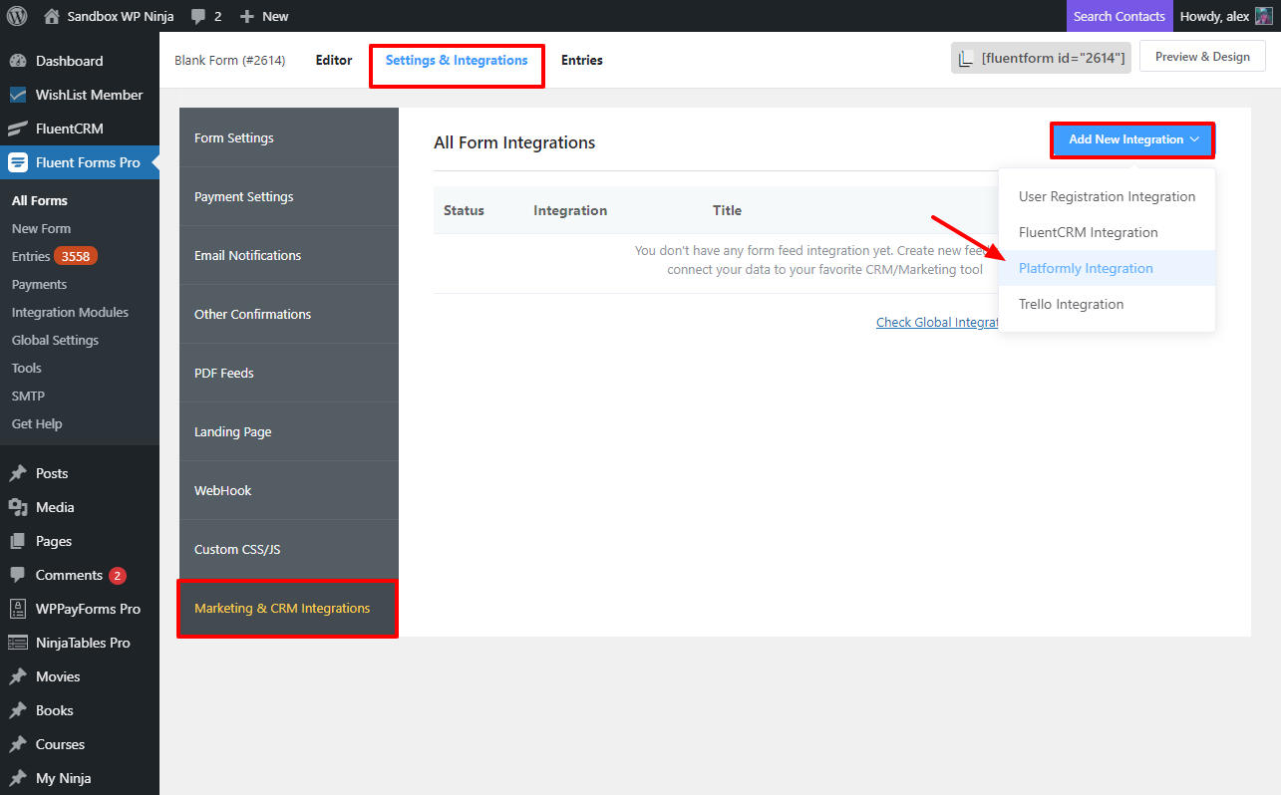The image size is (1281, 795).
Task: Select FluentCRM Integration option
Action: point(1088,232)
